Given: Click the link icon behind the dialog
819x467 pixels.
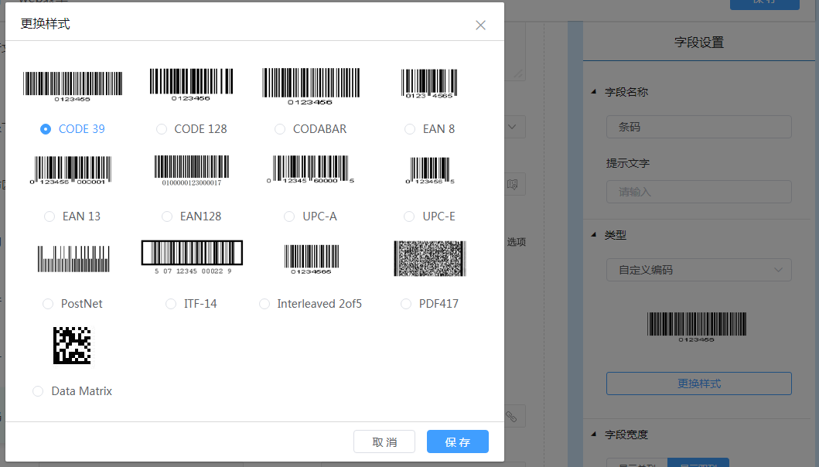Looking at the screenshot, I should pyautogui.click(x=511, y=416).
